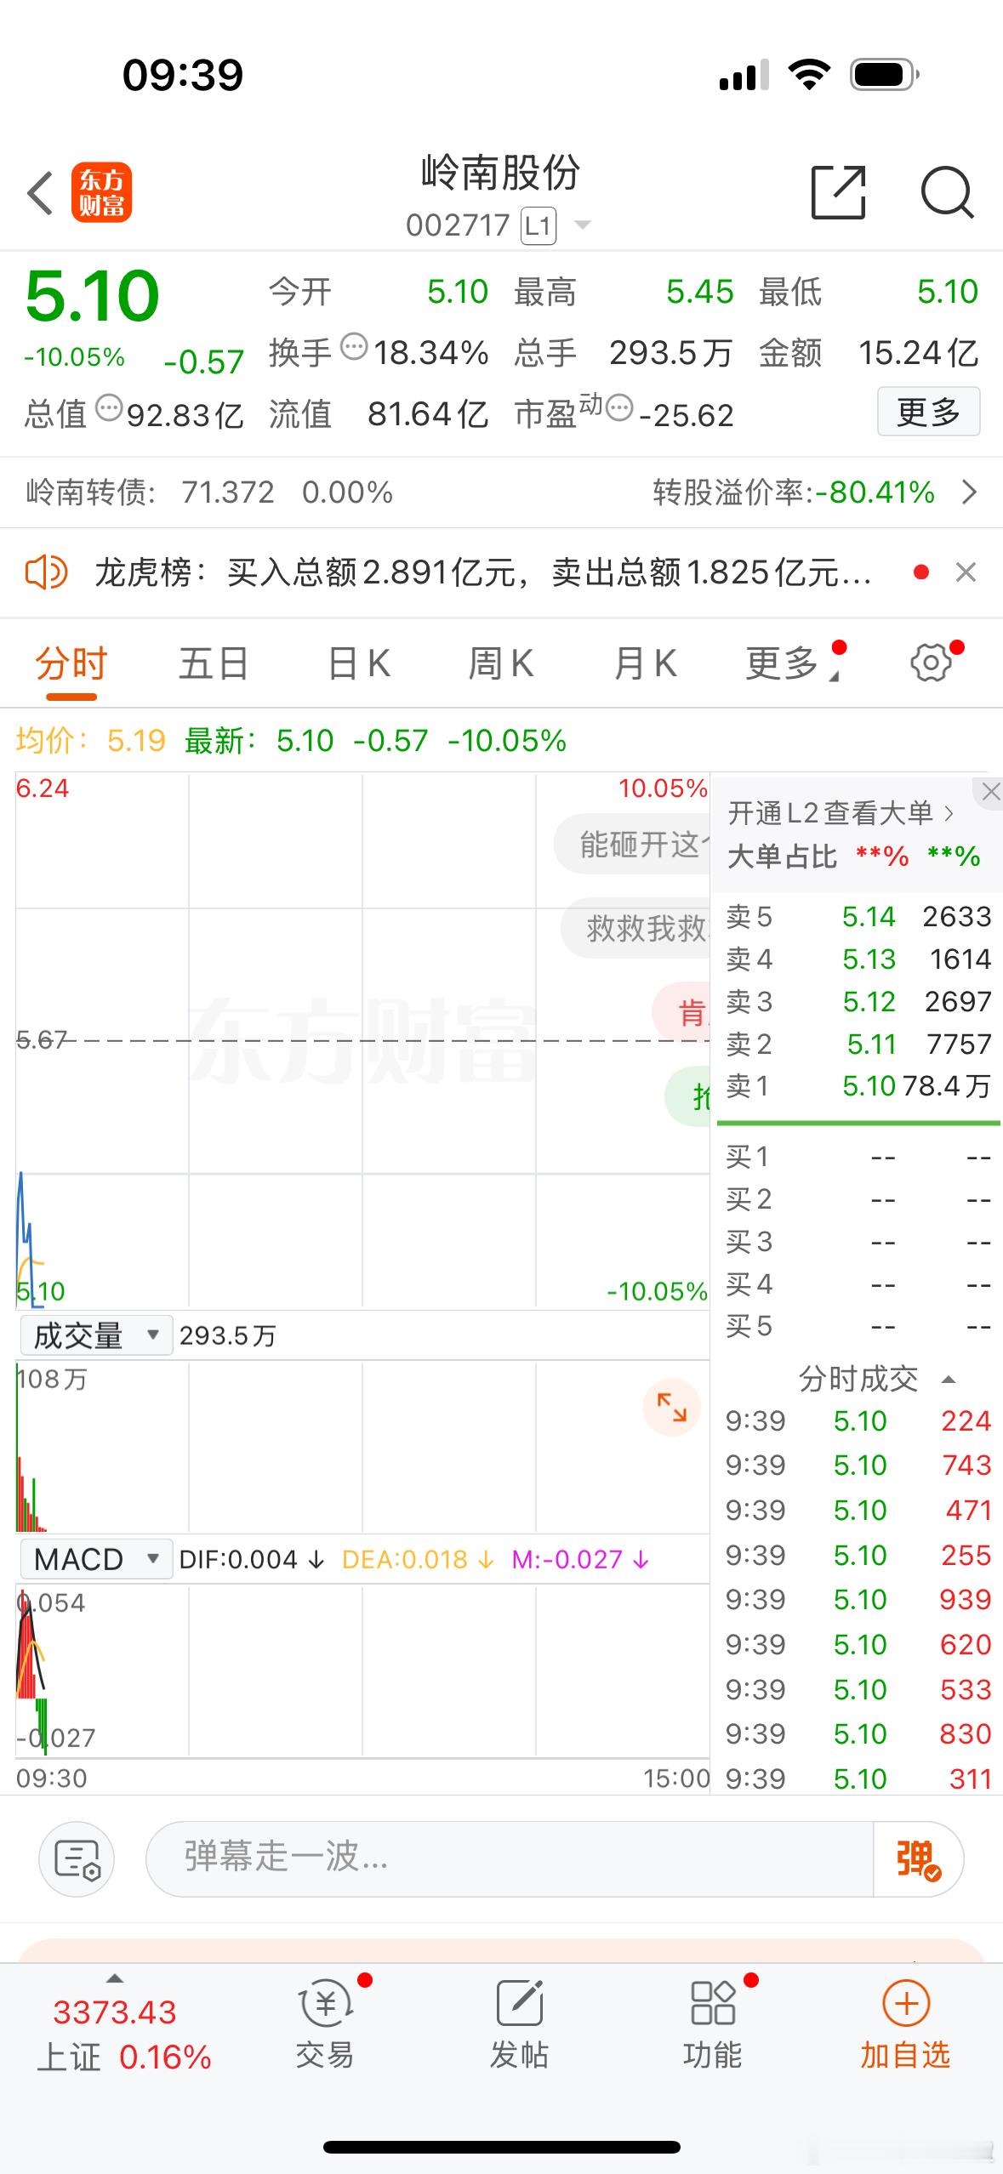The image size is (1003, 2174).
Task: Tap the 市盈 info bubble icon
Action: pyautogui.click(x=619, y=408)
